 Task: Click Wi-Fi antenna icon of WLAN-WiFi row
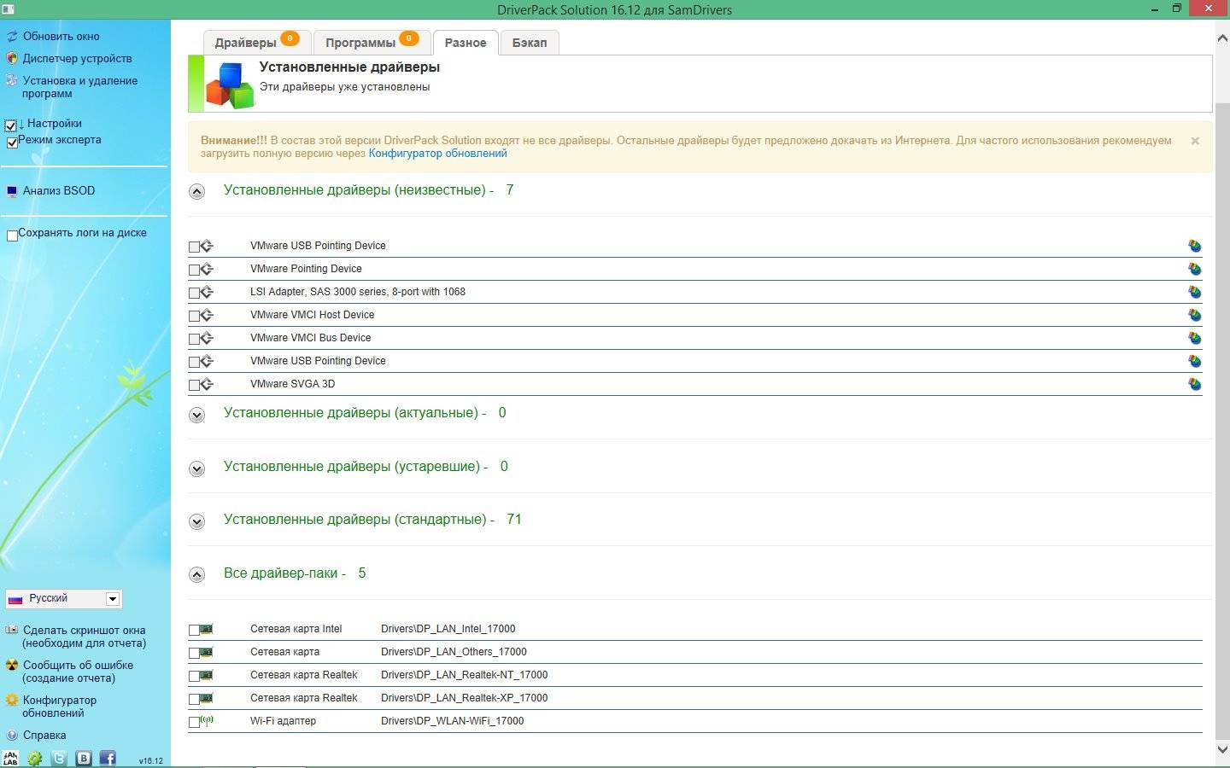(x=206, y=721)
